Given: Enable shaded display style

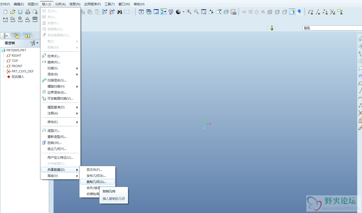Looking at the screenshot, I should click(292, 12).
